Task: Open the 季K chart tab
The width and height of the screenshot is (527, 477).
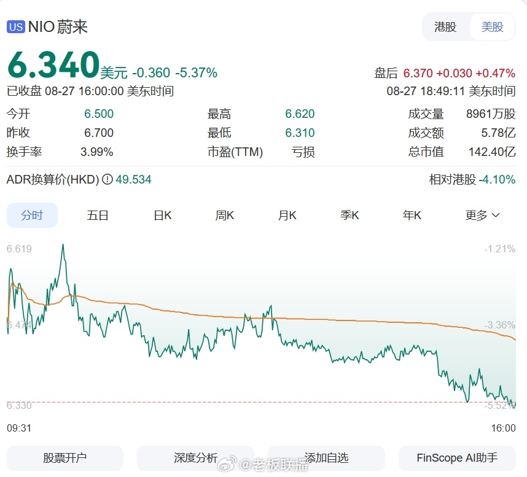Action: (349, 215)
